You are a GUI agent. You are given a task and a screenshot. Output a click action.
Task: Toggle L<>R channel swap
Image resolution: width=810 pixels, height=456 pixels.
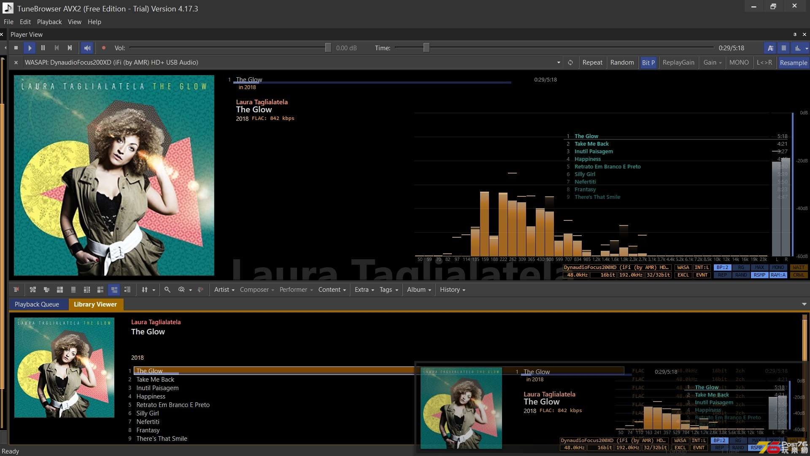(764, 62)
